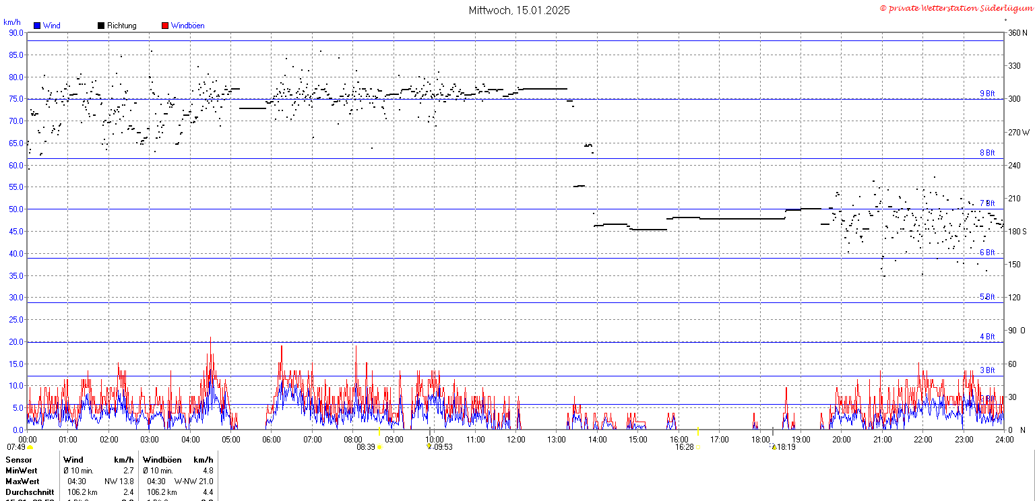This screenshot has height=501, width=1035.
Task: Click the 12:00 time axis label
Action: pos(516,440)
